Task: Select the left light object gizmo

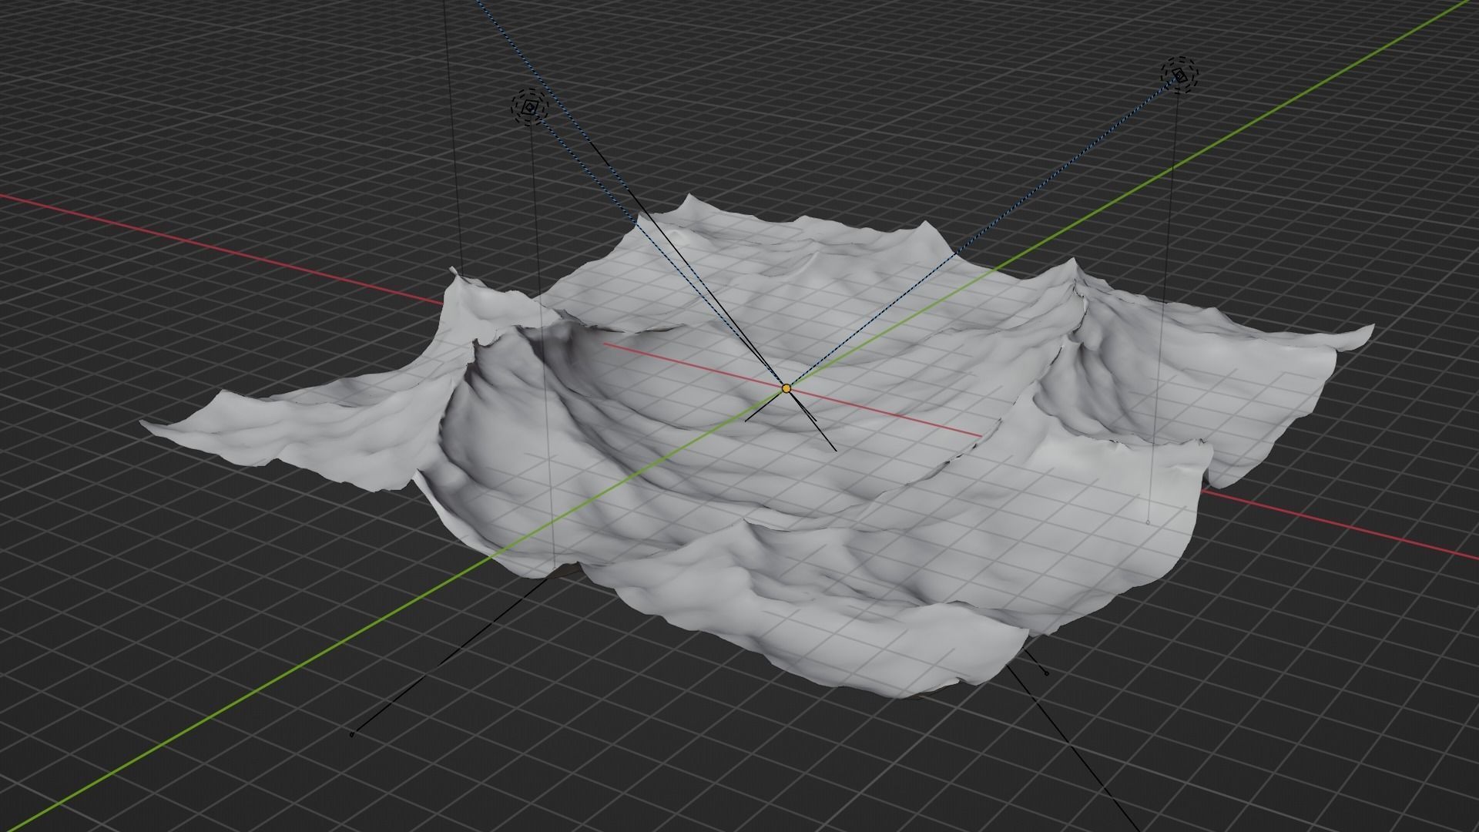Action: [530, 107]
